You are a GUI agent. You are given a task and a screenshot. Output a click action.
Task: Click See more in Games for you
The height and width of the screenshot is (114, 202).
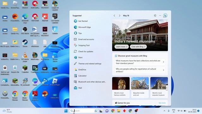162,103
